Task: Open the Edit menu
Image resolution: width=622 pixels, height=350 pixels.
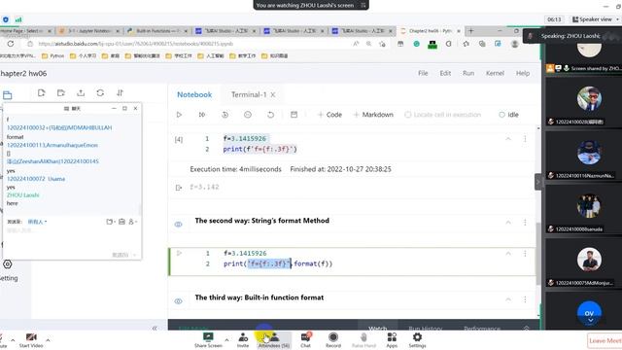Action: pos(445,73)
